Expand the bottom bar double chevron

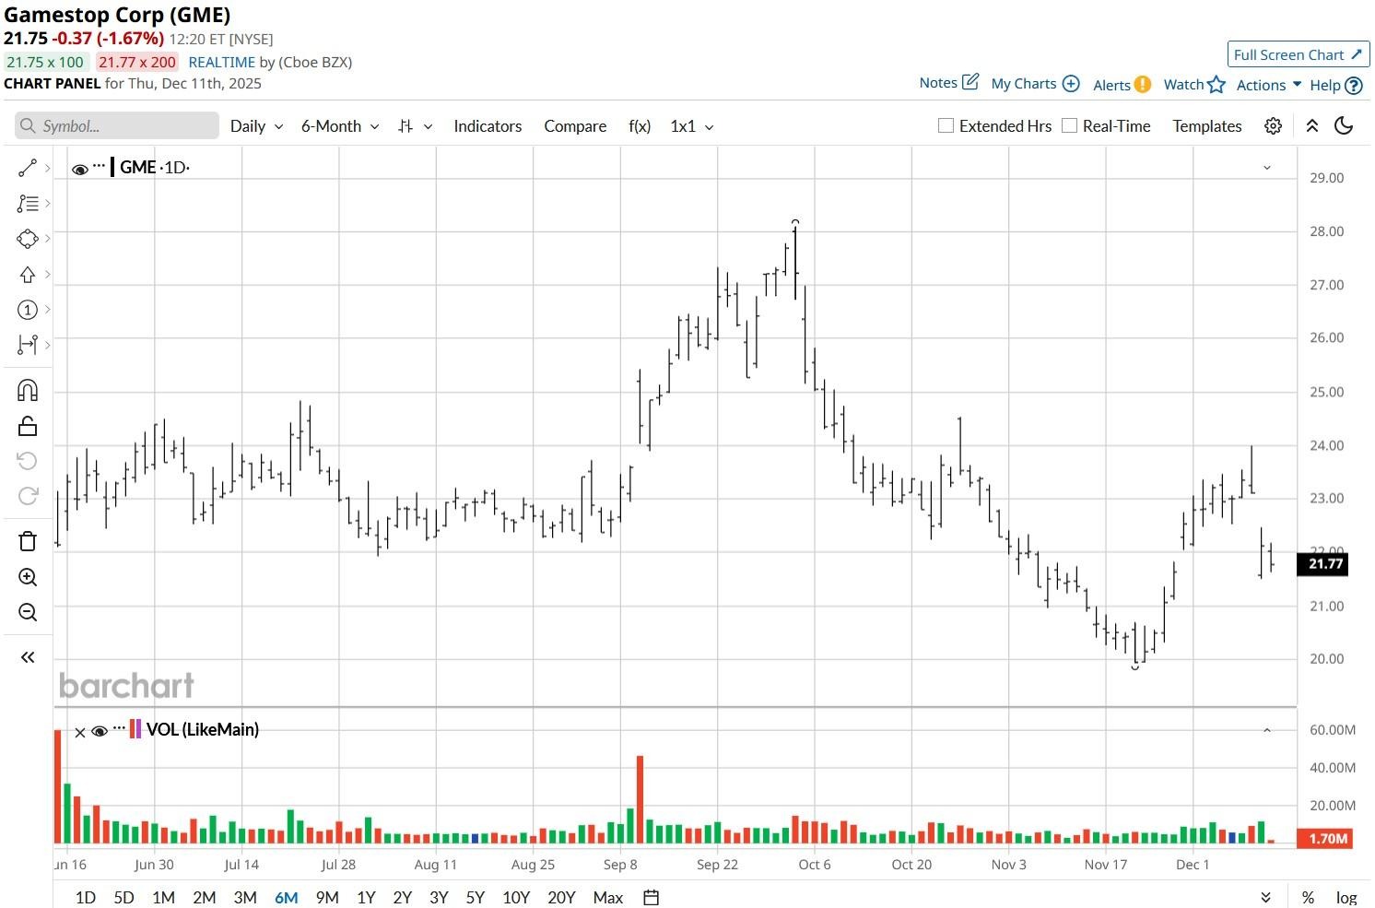pos(1266,897)
